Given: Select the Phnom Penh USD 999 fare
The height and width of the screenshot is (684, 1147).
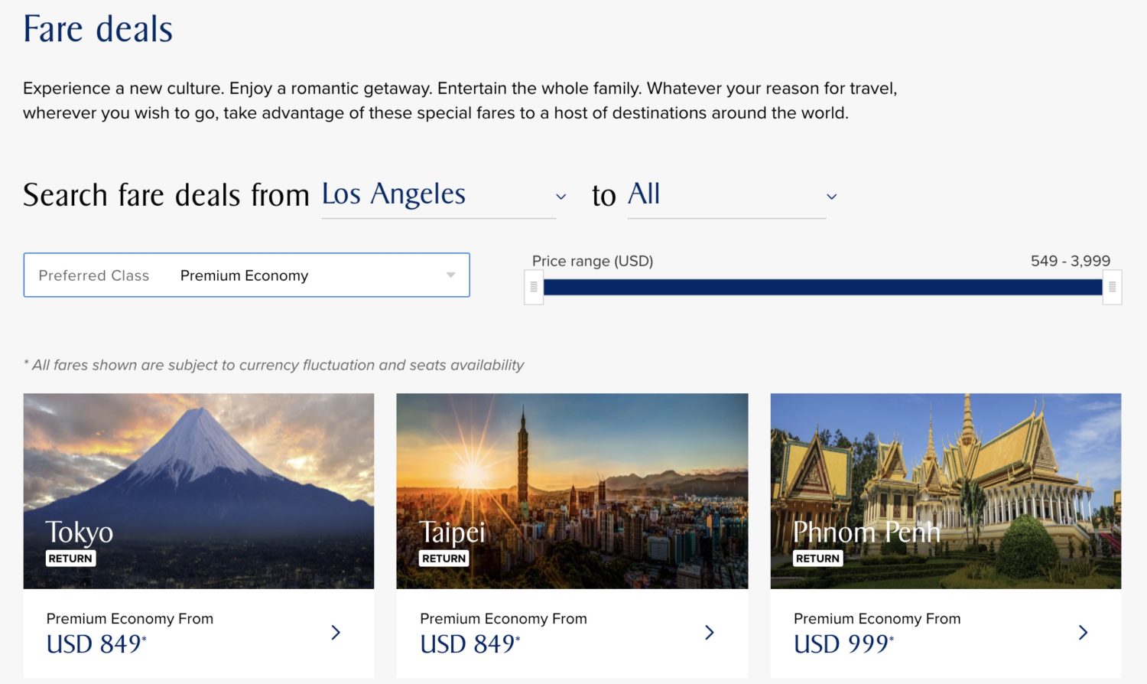Looking at the screenshot, I should click(x=841, y=643).
